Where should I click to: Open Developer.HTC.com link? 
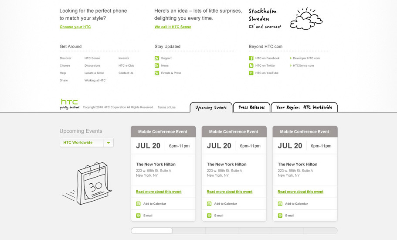(x=306, y=58)
